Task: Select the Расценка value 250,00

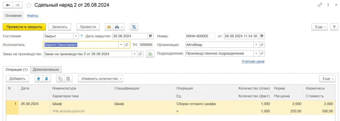Action: tap(288, 111)
